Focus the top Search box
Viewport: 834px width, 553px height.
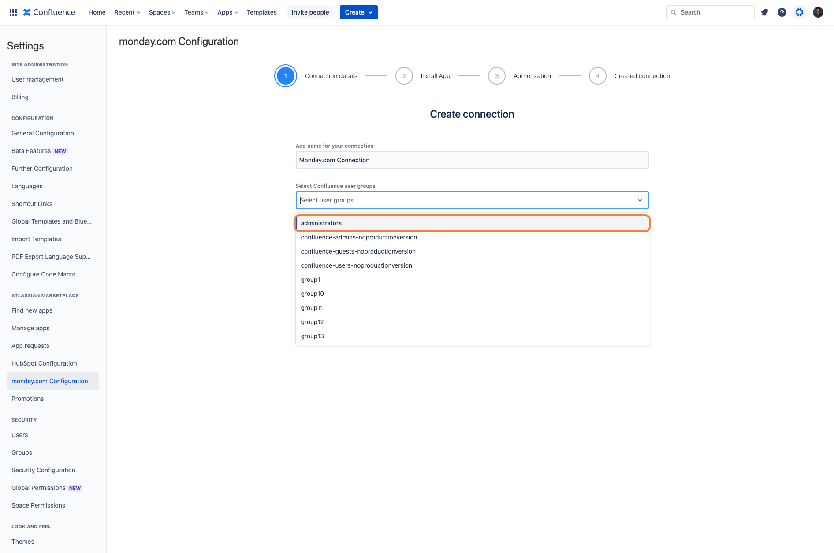point(711,12)
